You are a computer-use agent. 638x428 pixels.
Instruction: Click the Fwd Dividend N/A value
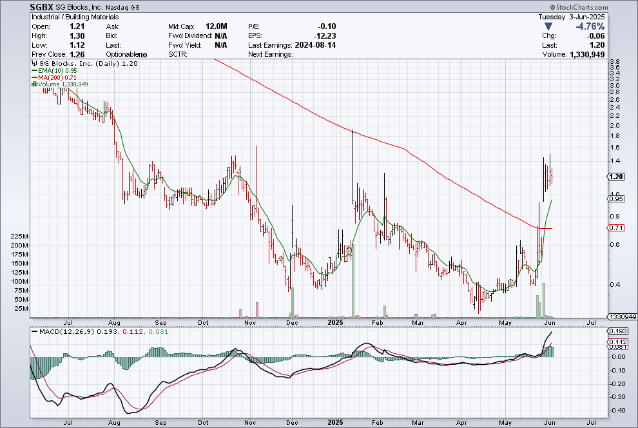click(221, 36)
